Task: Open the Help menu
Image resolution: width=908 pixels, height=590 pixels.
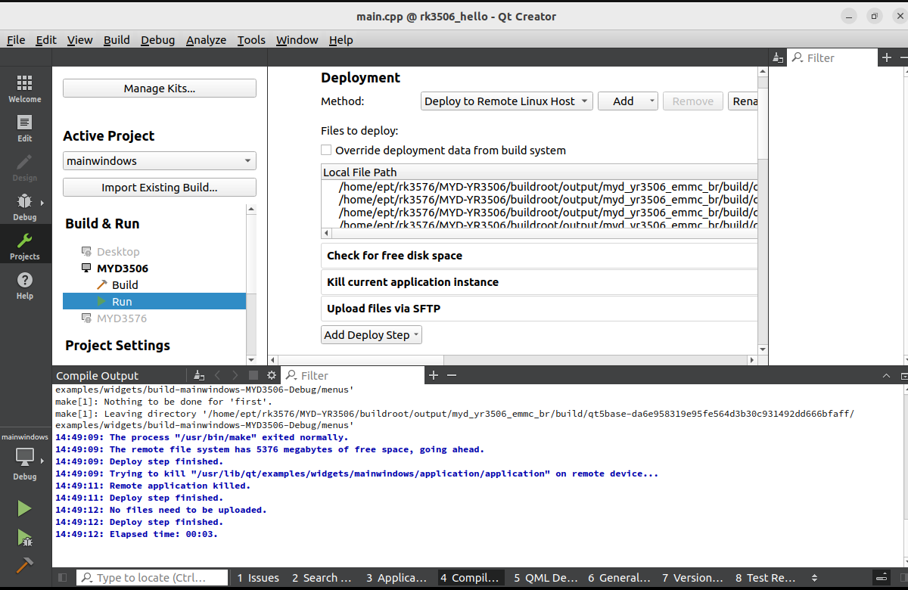Action: tap(340, 40)
